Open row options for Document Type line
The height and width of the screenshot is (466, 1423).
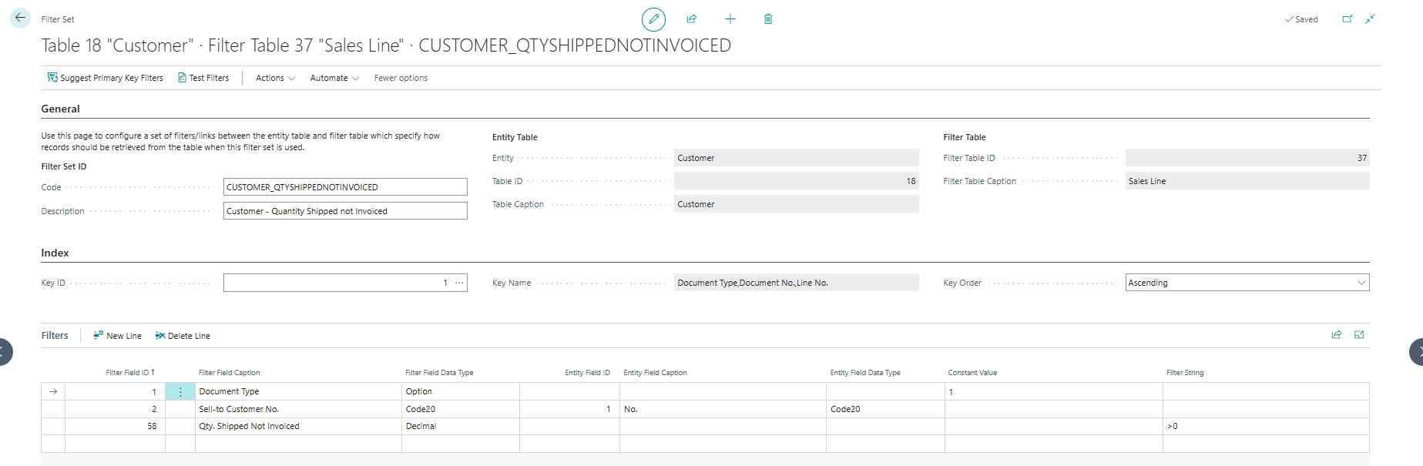click(x=180, y=392)
